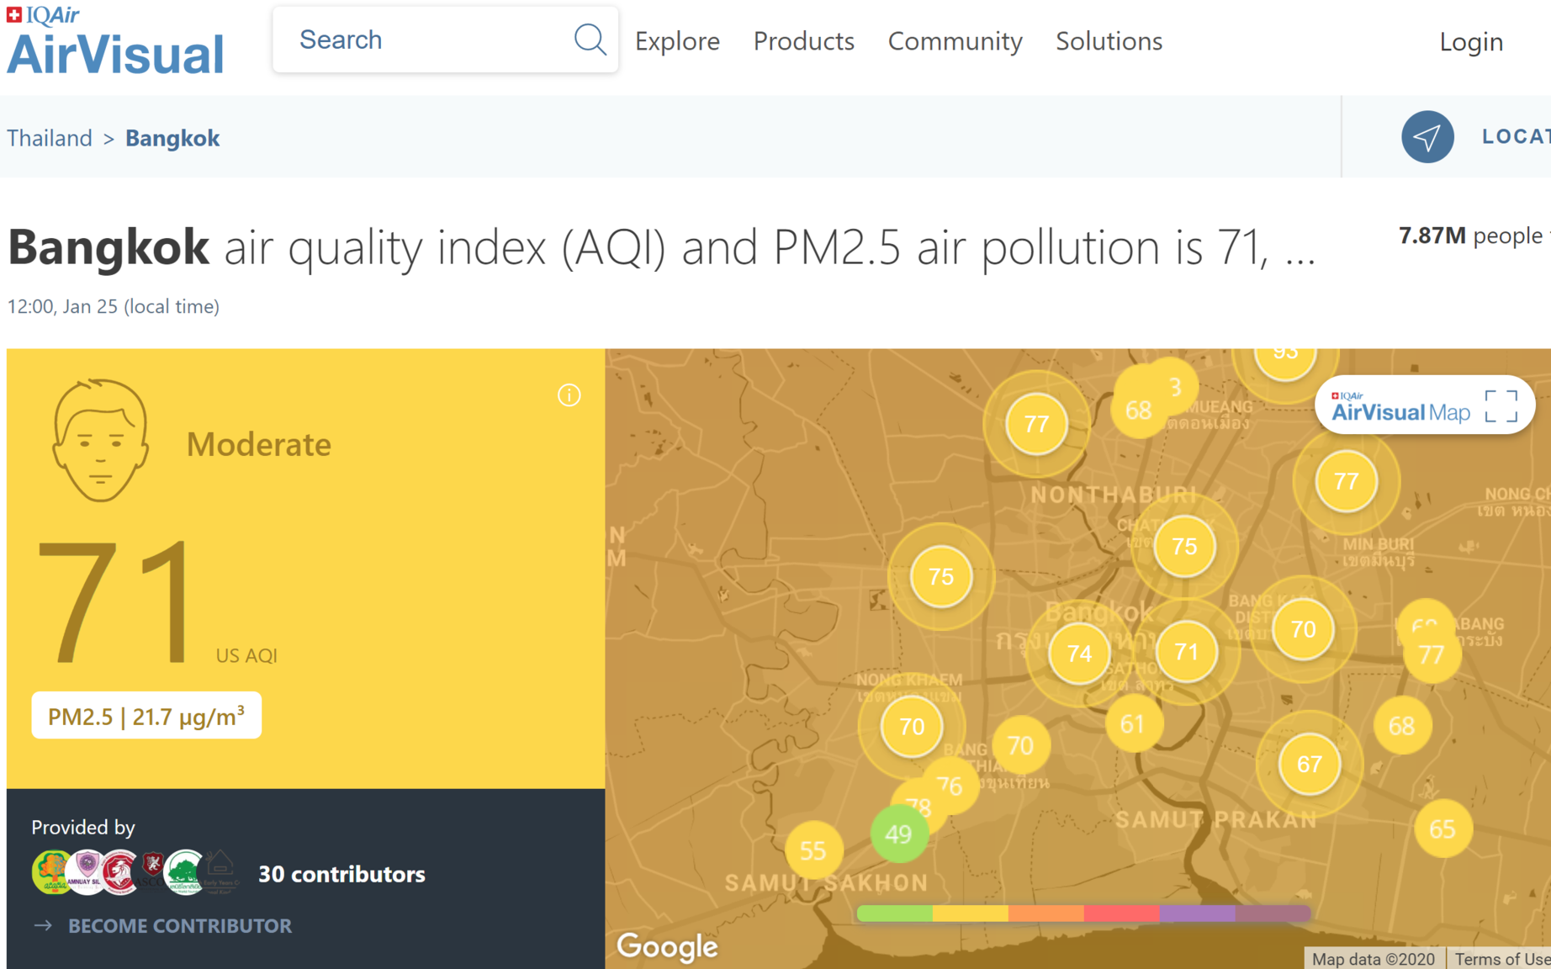Screen dimensions: 1551x969
Task: Click the search magnifier icon
Action: coord(590,40)
